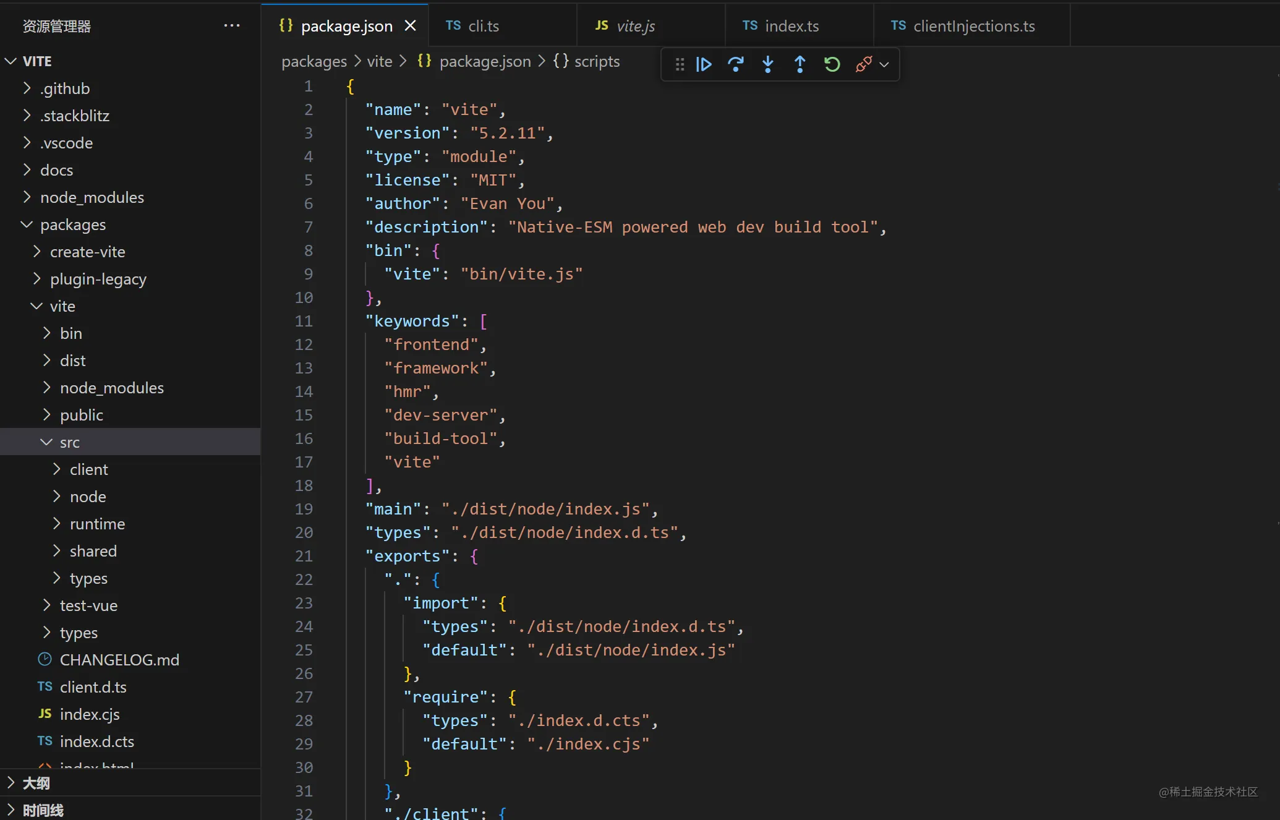Click the JS icon beside index.cjs
Screen dimensions: 1280x820
point(45,714)
